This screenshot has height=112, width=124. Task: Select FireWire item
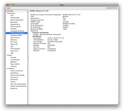point(13,29)
